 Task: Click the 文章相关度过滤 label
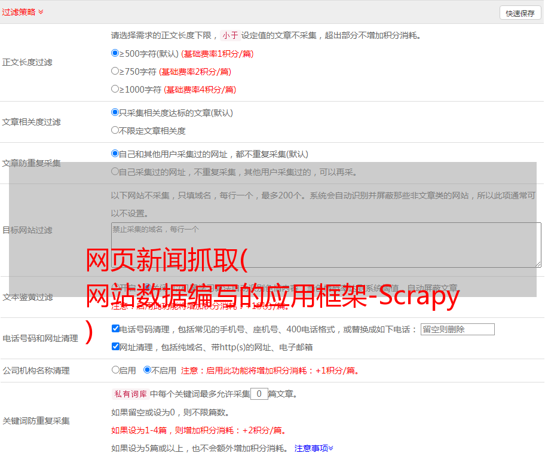point(31,122)
